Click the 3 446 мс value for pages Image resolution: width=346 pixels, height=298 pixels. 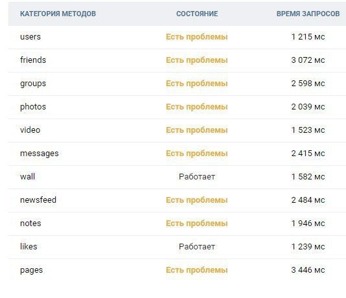coord(308,270)
